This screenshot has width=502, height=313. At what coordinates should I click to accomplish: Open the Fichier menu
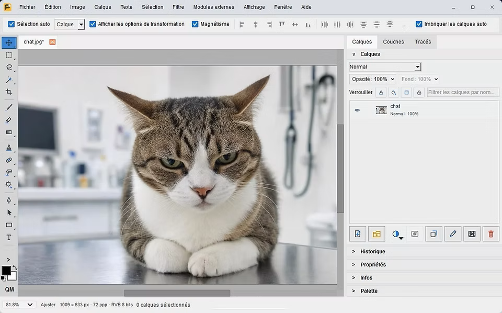point(27,7)
